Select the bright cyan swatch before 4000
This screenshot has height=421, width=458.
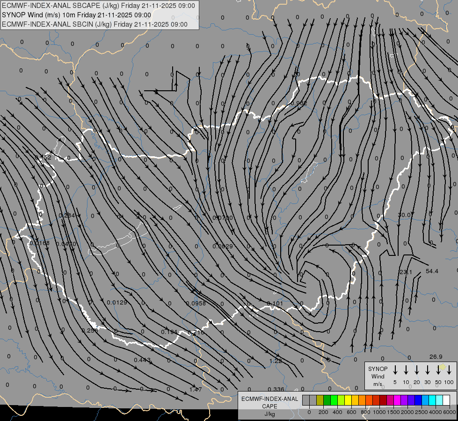(x=432, y=400)
